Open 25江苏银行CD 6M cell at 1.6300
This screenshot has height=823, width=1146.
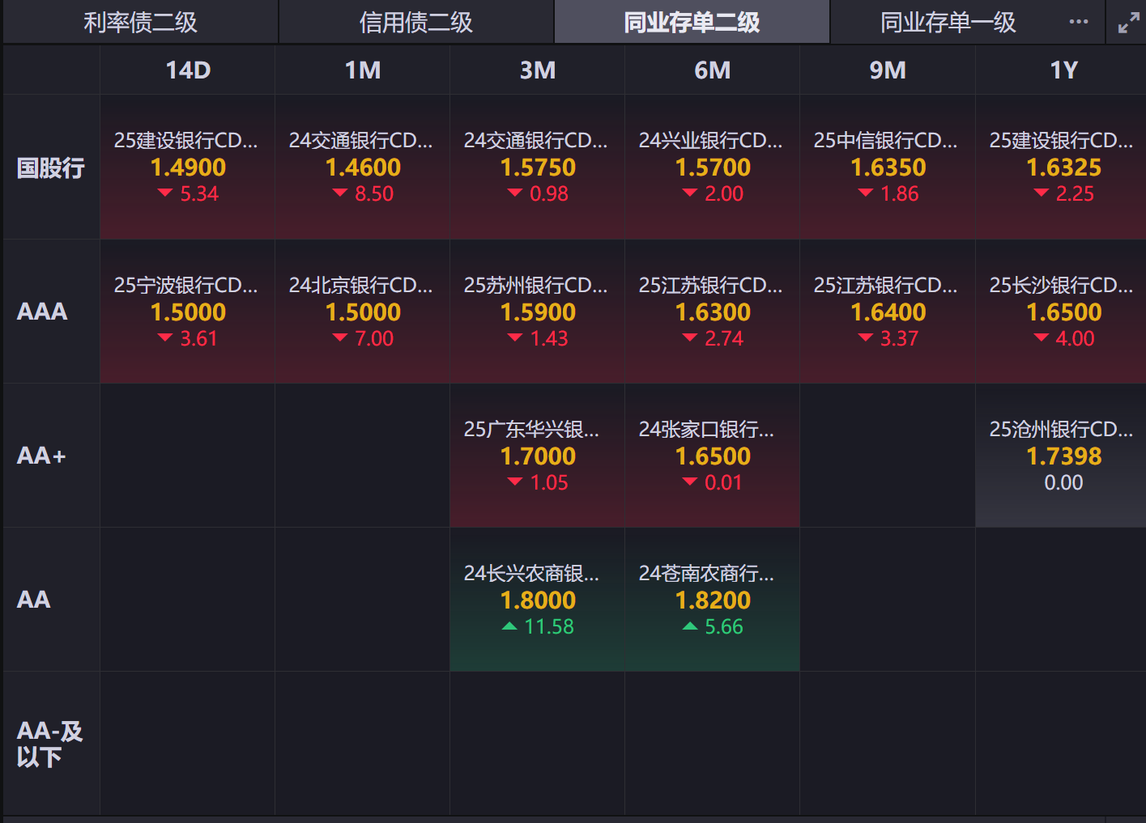713,312
